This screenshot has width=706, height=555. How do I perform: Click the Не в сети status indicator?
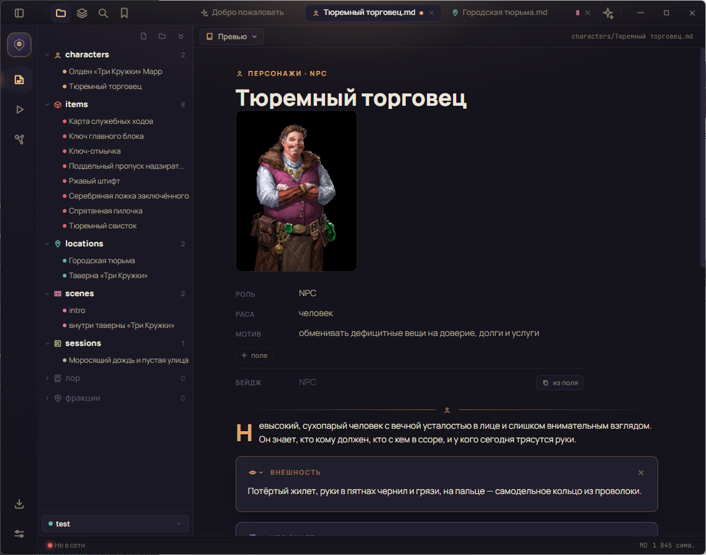(x=66, y=545)
